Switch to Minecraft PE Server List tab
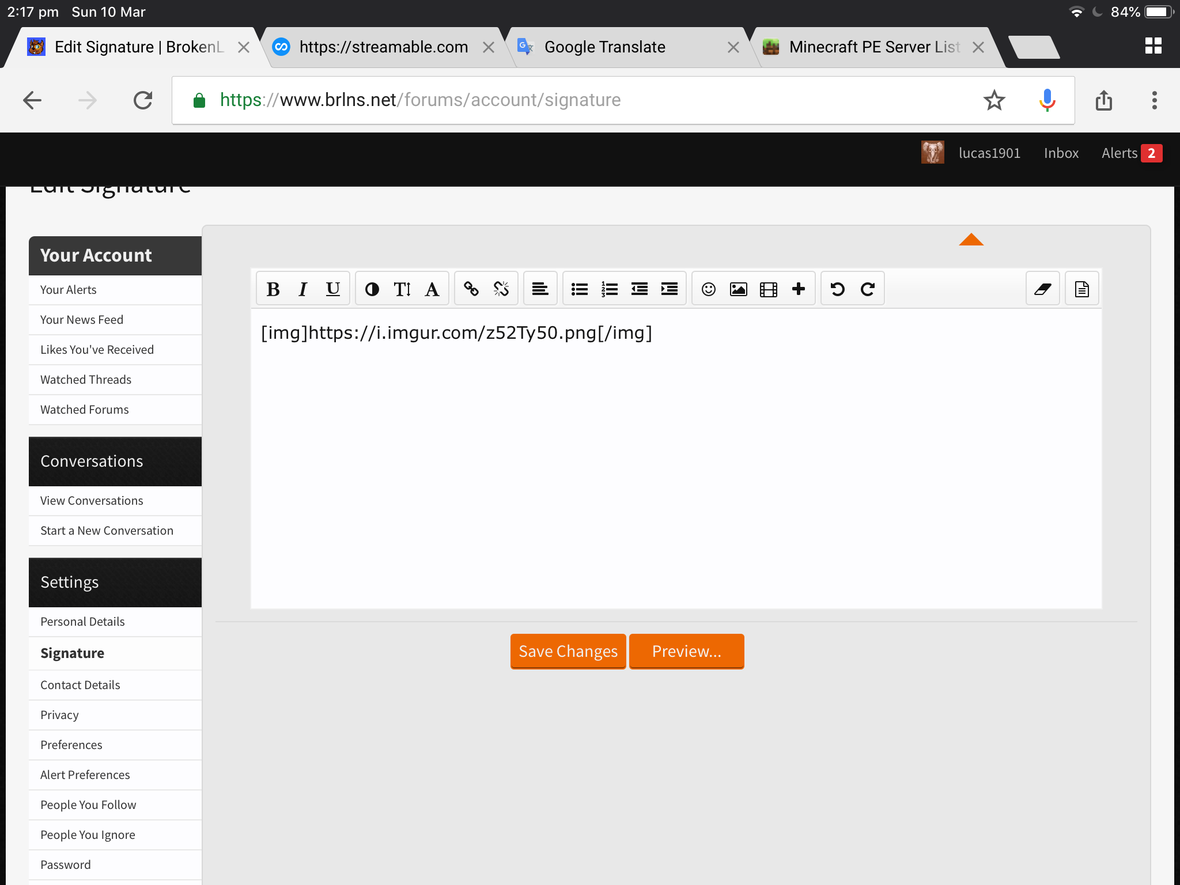This screenshot has width=1180, height=885. (874, 47)
